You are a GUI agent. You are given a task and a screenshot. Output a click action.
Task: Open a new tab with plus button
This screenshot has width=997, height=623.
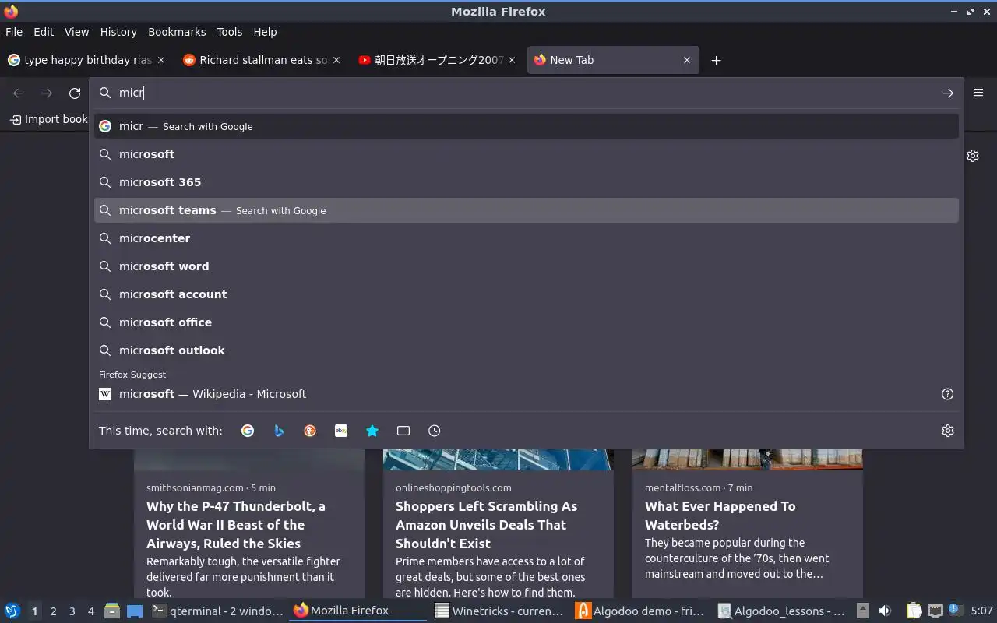click(716, 60)
